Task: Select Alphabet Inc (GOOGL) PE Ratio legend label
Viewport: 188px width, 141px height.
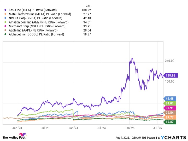Action: [37, 34]
